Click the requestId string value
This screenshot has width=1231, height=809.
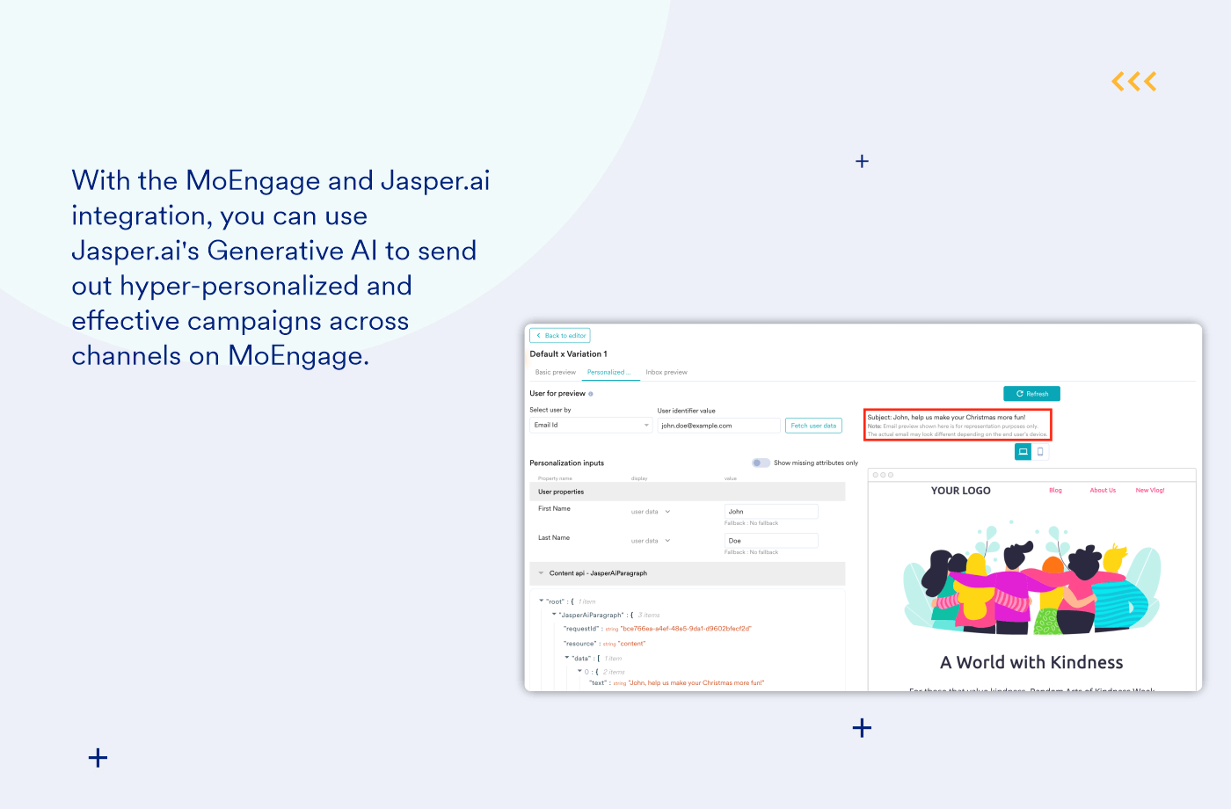tap(686, 629)
